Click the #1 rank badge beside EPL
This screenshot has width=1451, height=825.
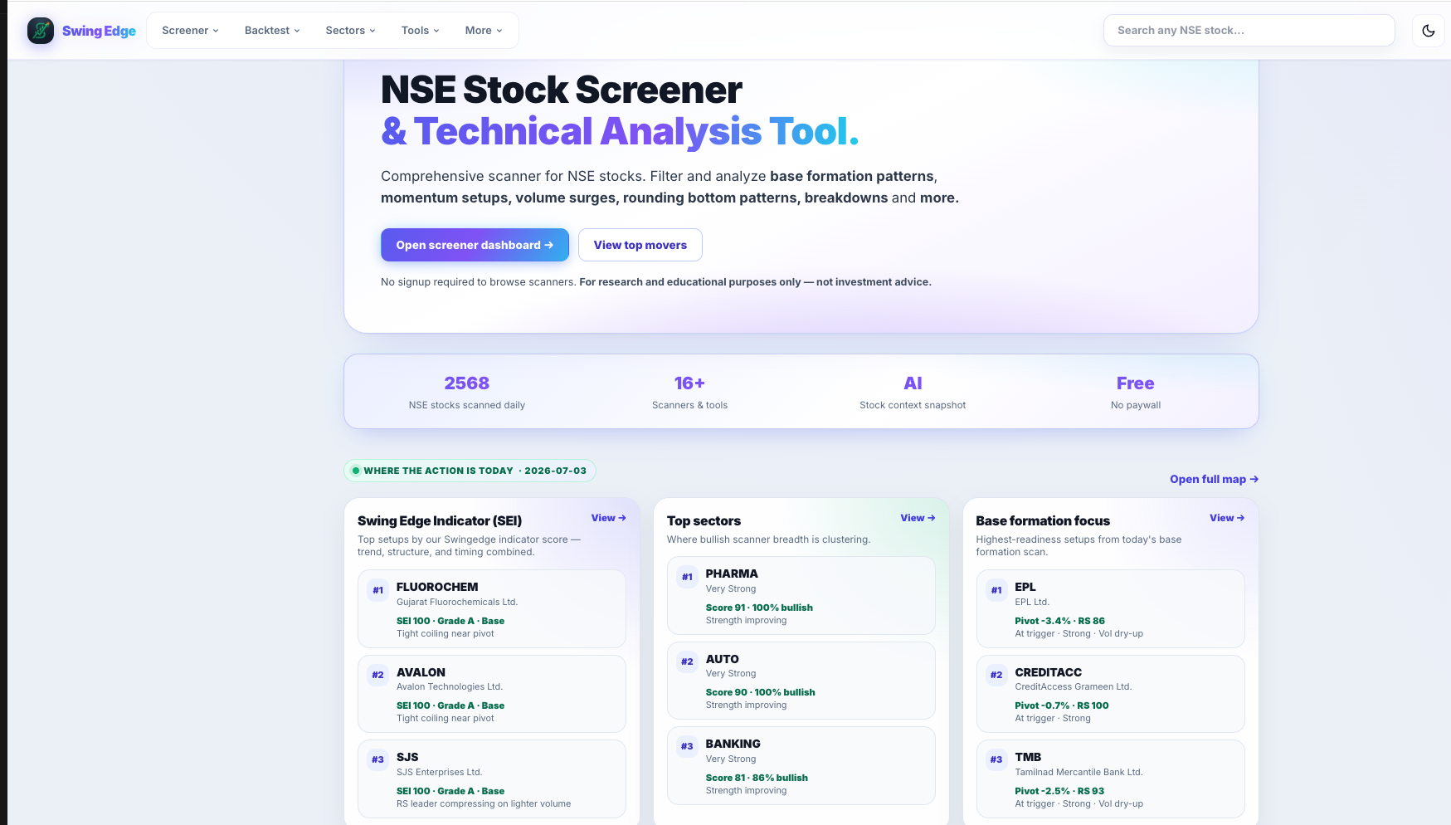[996, 590]
